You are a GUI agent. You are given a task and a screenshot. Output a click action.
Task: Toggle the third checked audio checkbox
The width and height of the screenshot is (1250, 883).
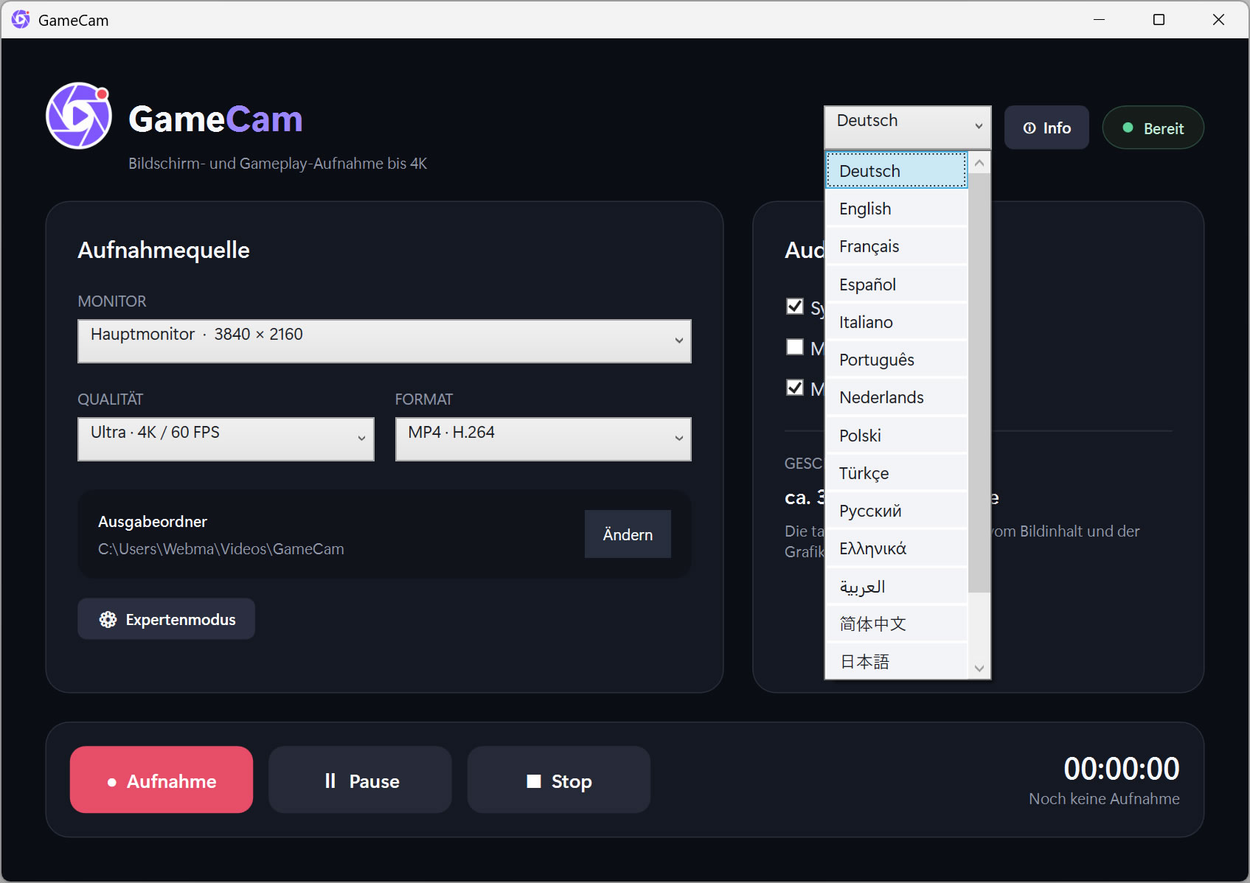(x=795, y=387)
